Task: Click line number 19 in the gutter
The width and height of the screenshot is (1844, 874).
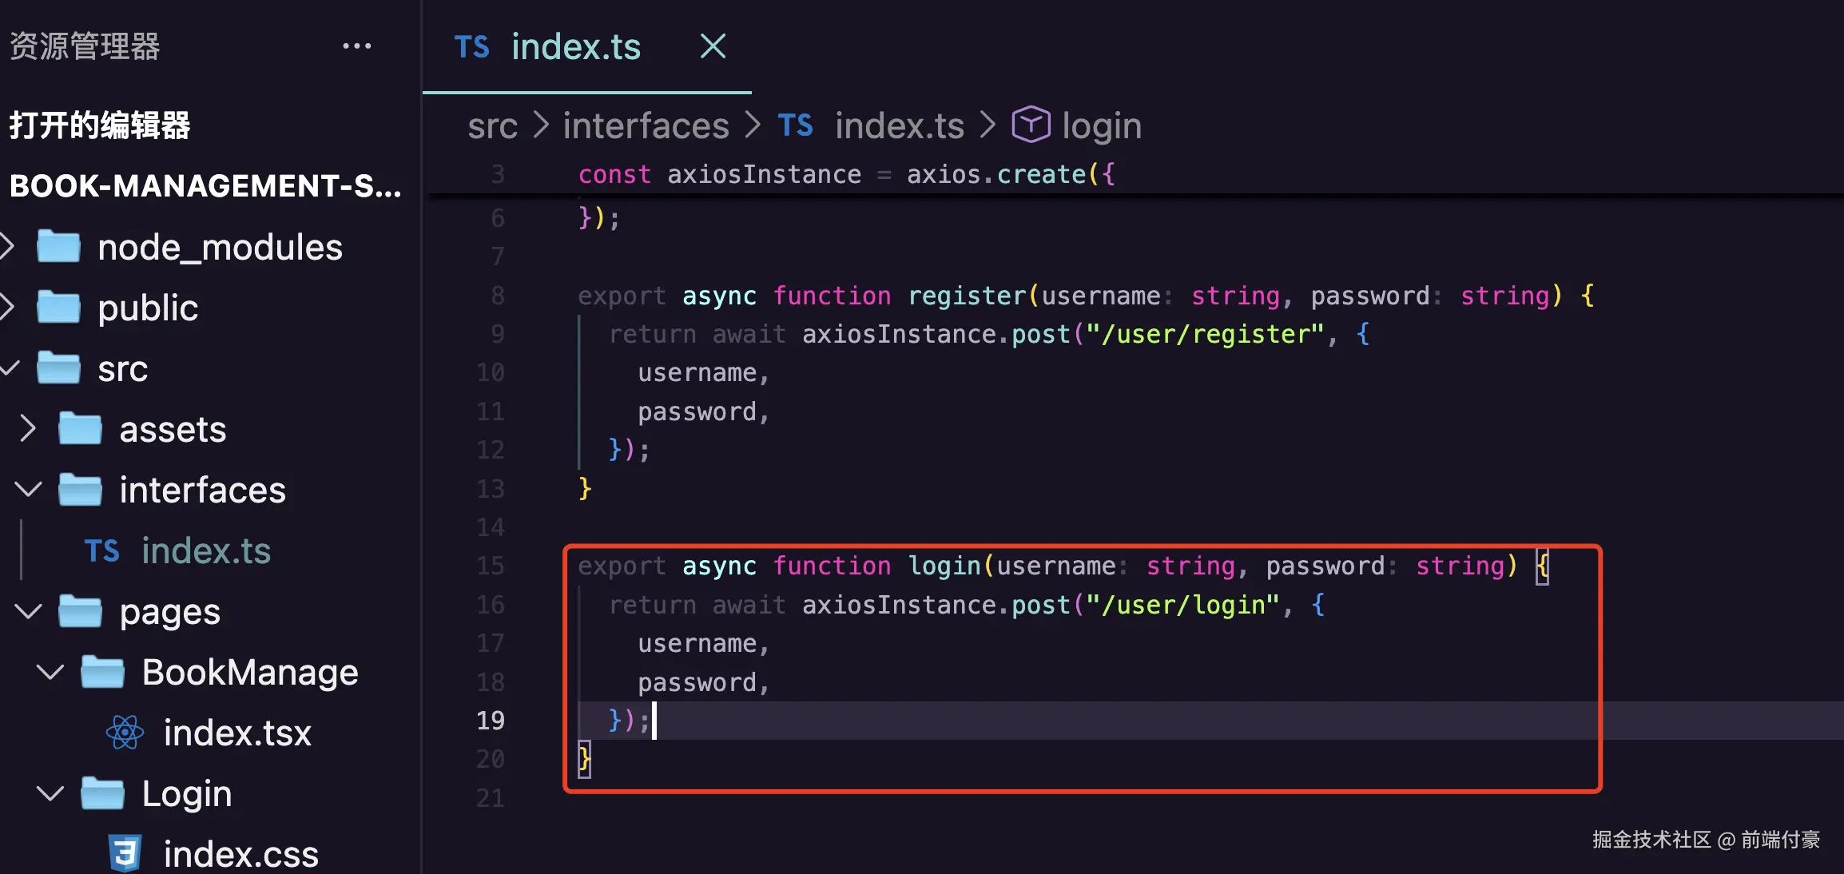Action: (491, 721)
